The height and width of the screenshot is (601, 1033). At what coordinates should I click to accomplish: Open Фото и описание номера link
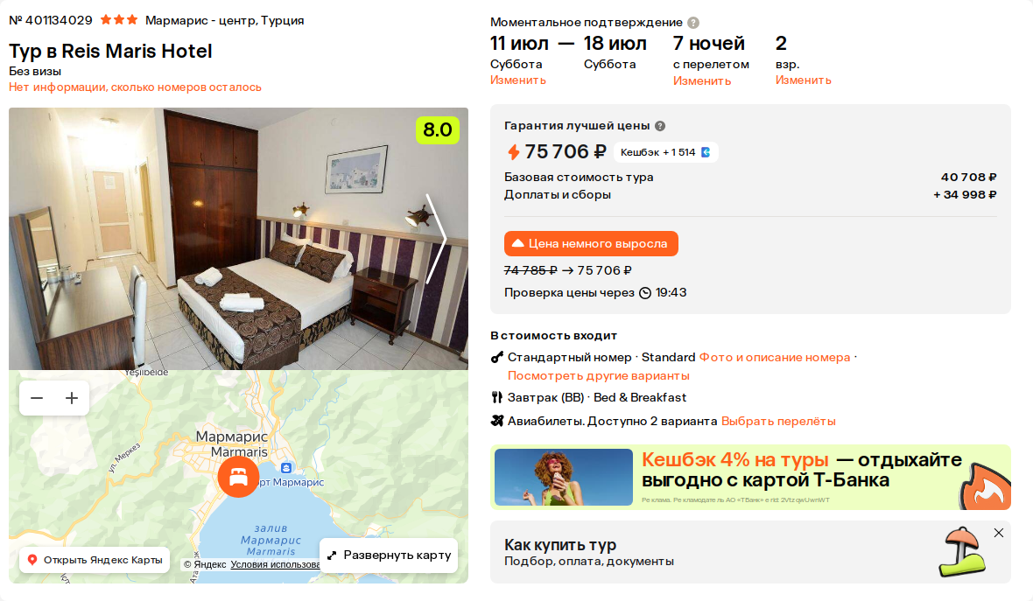coord(774,358)
